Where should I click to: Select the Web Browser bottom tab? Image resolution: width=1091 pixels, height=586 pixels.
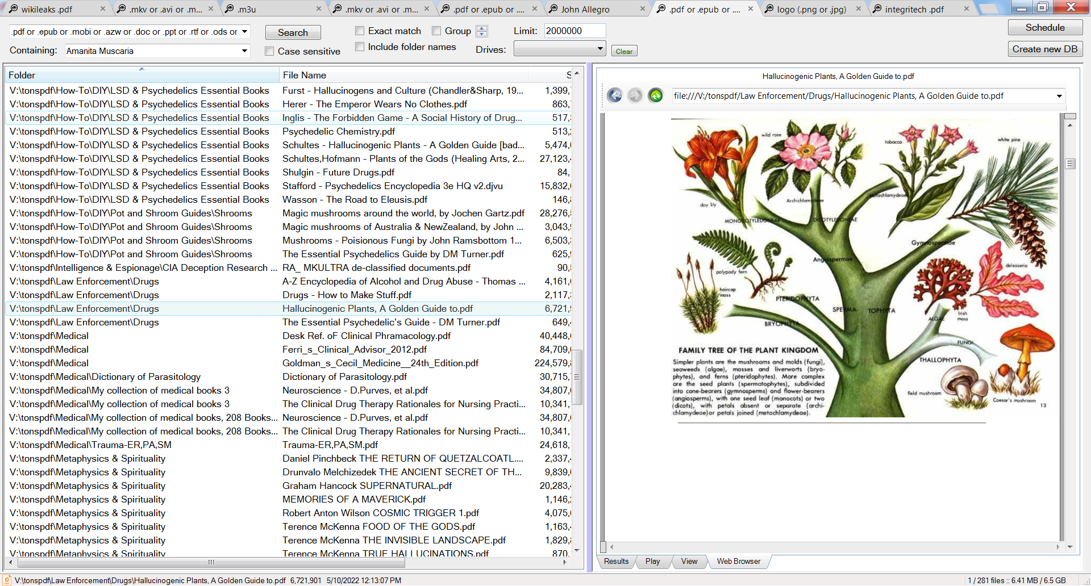[x=739, y=561]
